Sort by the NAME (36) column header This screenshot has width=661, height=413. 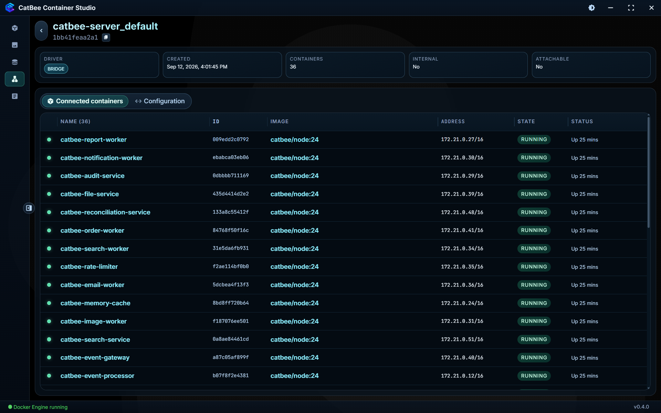click(x=75, y=121)
